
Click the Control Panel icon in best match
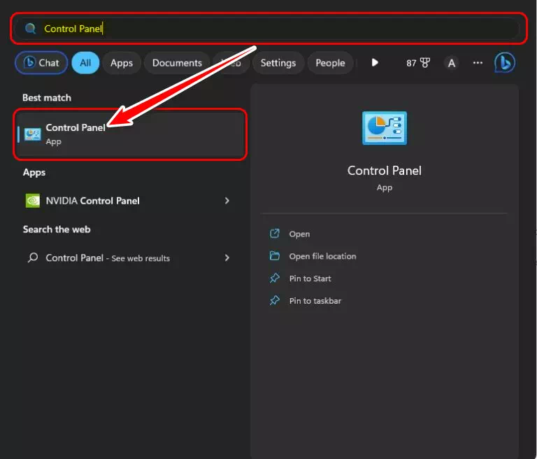[33, 134]
